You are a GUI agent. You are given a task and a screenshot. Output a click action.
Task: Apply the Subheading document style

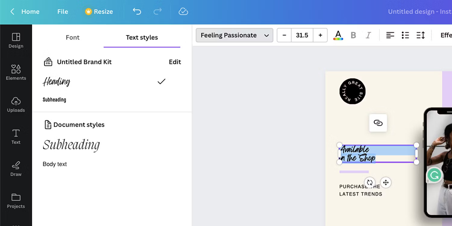(x=71, y=145)
